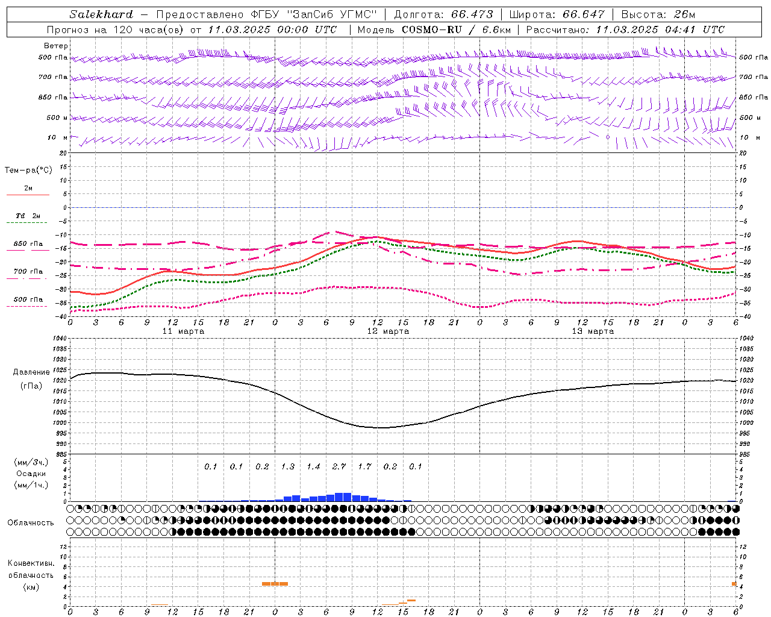This screenshot has width=771, height=617.
Task: Click the pink dashed sample under temperature '500 гПа' legend
Action: [x=27, y=306]
